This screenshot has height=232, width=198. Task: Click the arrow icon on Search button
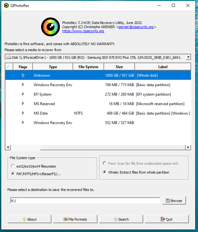pos(115,219)
